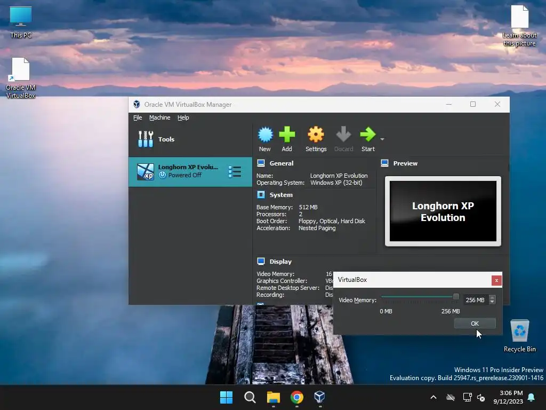The width and height of the screenshot is (546, 410).
Task: Click the Longhorn XP Evolution preview thumbnail
Action: pyautogui.click(x=443, y=211)
